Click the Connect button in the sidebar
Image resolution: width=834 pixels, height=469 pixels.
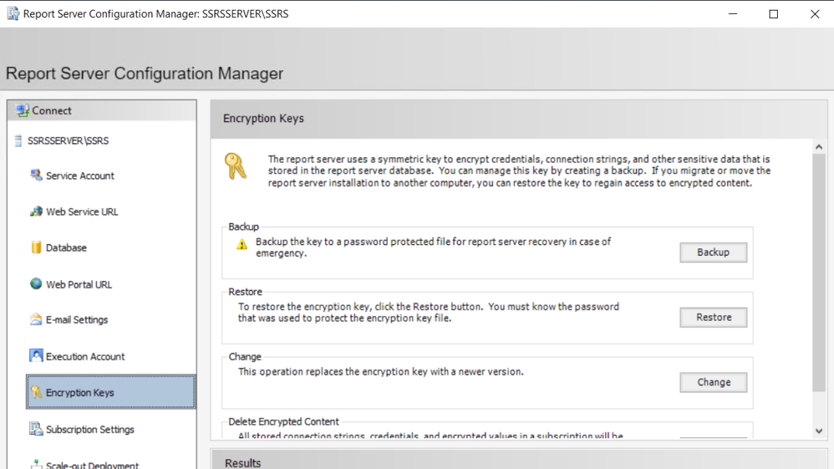click(x=102, y=111)
